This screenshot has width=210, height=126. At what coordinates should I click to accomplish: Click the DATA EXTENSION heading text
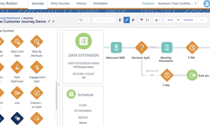[x=83, y=55]
